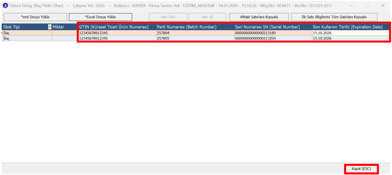Click the Satır Ekle button

pos(168,17)
